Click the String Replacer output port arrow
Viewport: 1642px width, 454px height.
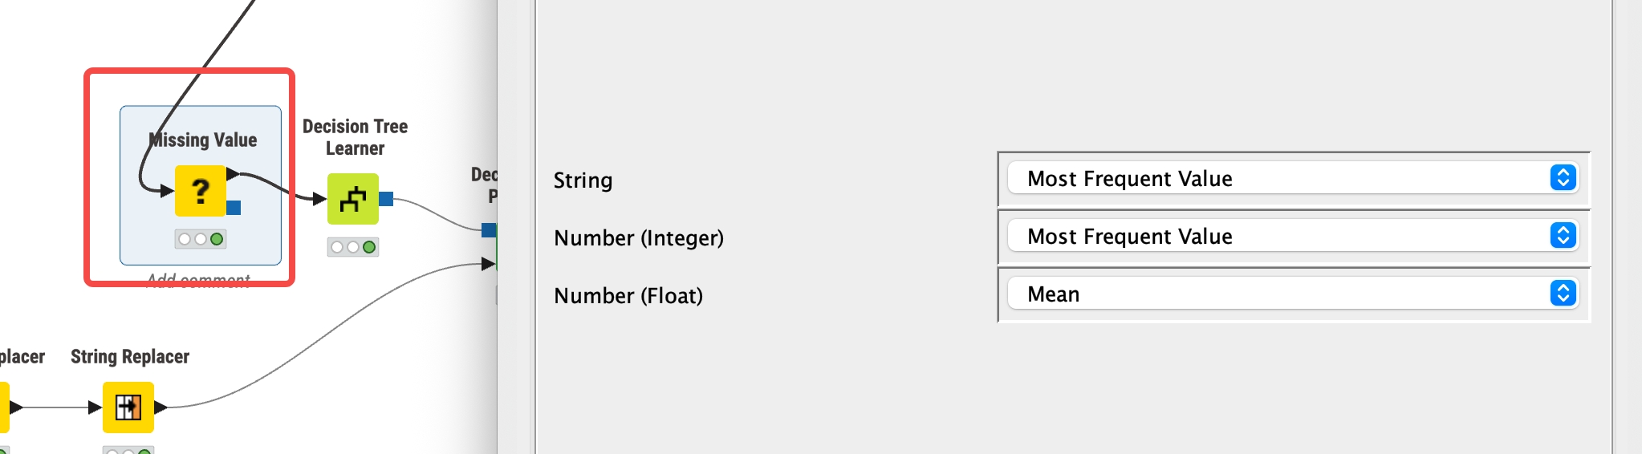pos(161,407)
